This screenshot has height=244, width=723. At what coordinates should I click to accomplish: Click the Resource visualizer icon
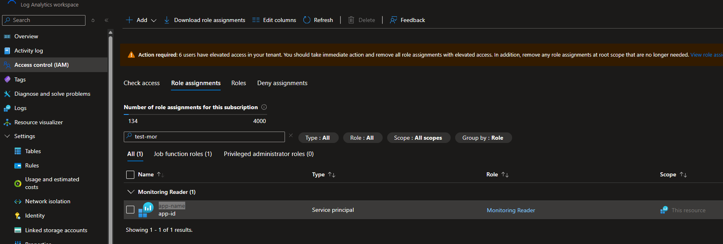coord(7,122)
